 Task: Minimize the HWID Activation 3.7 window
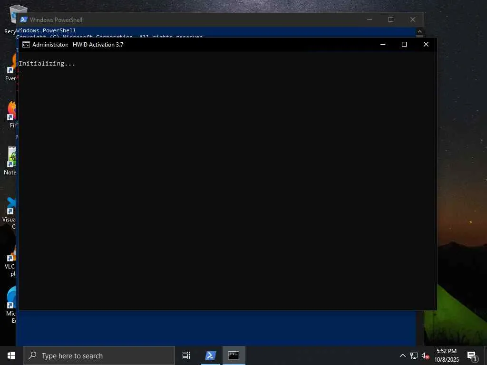[383, 44]
